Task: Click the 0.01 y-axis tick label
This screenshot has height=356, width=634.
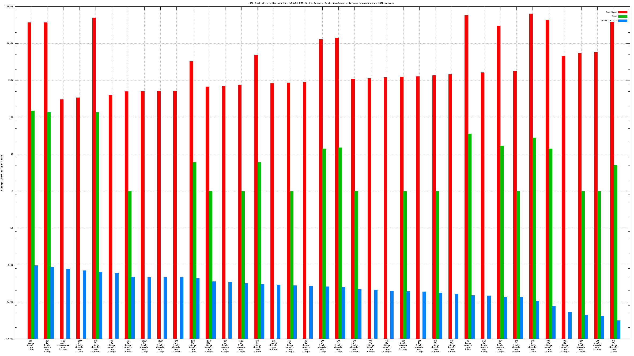Action: click(x=11, y=265)
